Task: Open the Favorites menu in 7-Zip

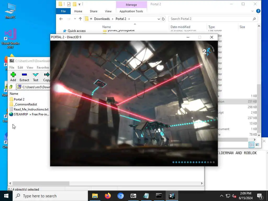Action: pyautogui.click(x=43, y=67)
